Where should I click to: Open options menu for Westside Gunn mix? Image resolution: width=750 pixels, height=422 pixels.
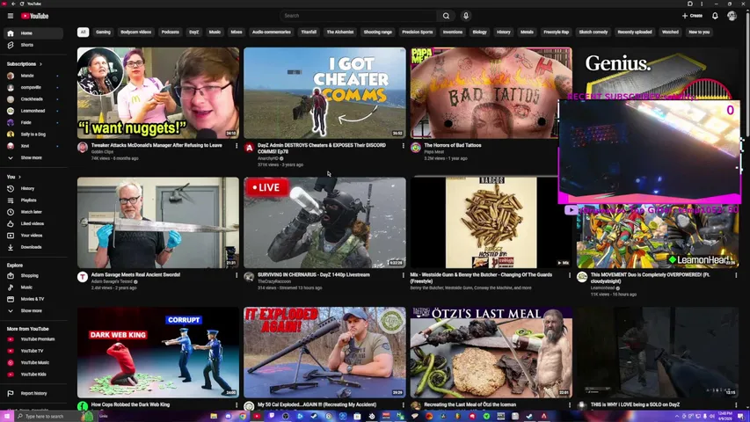point(569,275)
